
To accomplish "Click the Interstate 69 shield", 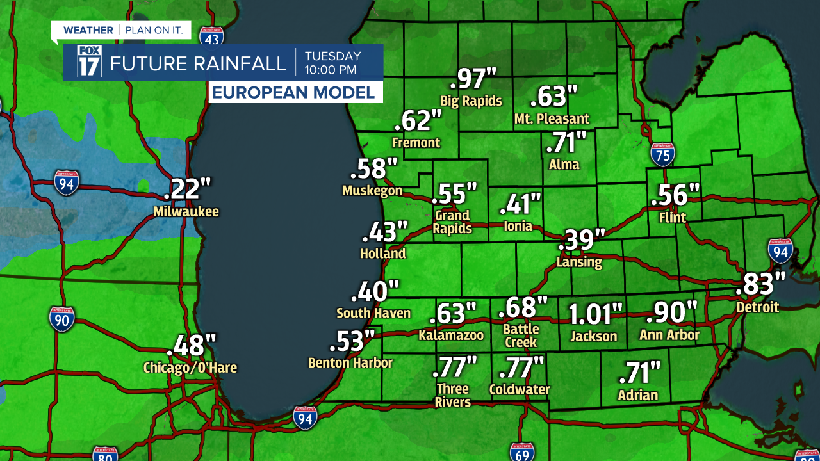I will pos(522,452).
